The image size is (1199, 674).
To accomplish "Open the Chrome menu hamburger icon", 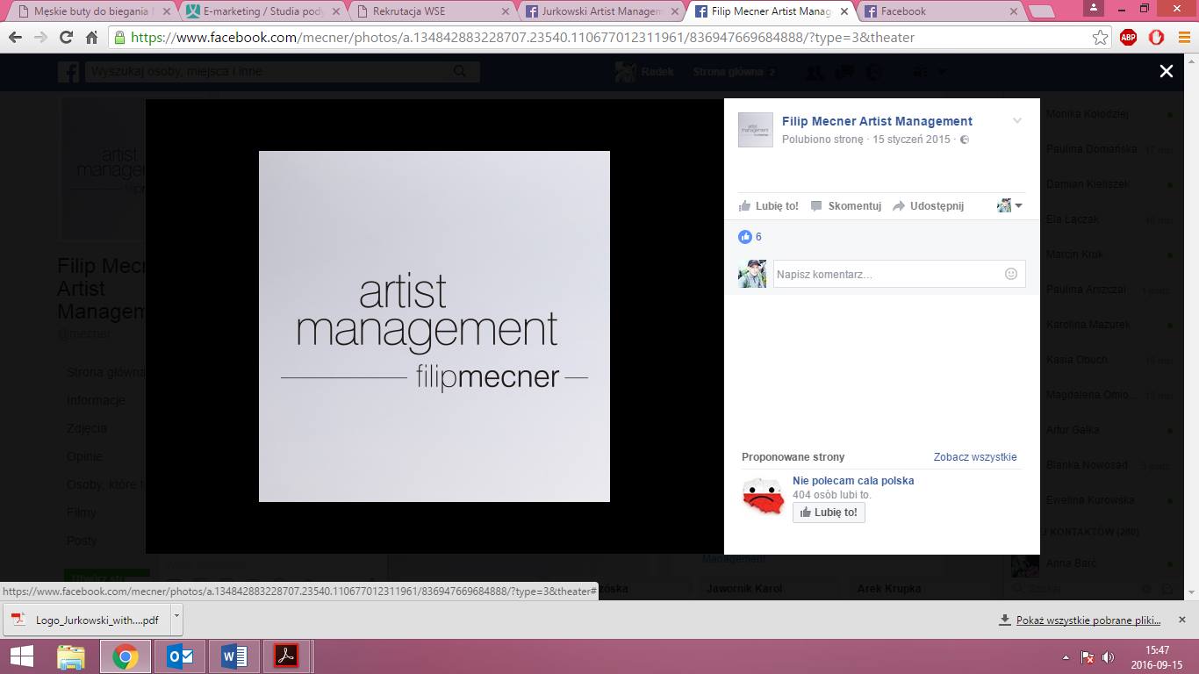I will click(x=1183, y=38).
